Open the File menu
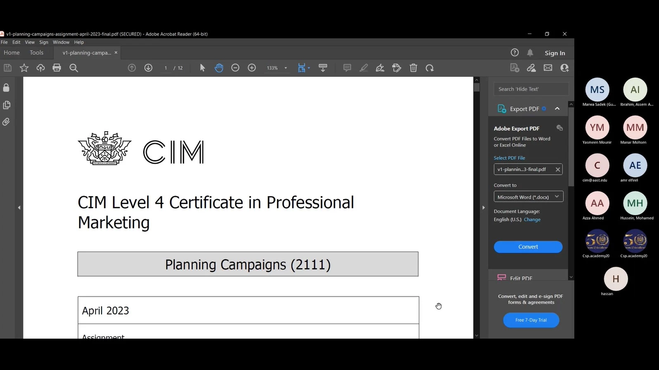The height and width of the screenshot is (370, 659). (x=4, y=42)
